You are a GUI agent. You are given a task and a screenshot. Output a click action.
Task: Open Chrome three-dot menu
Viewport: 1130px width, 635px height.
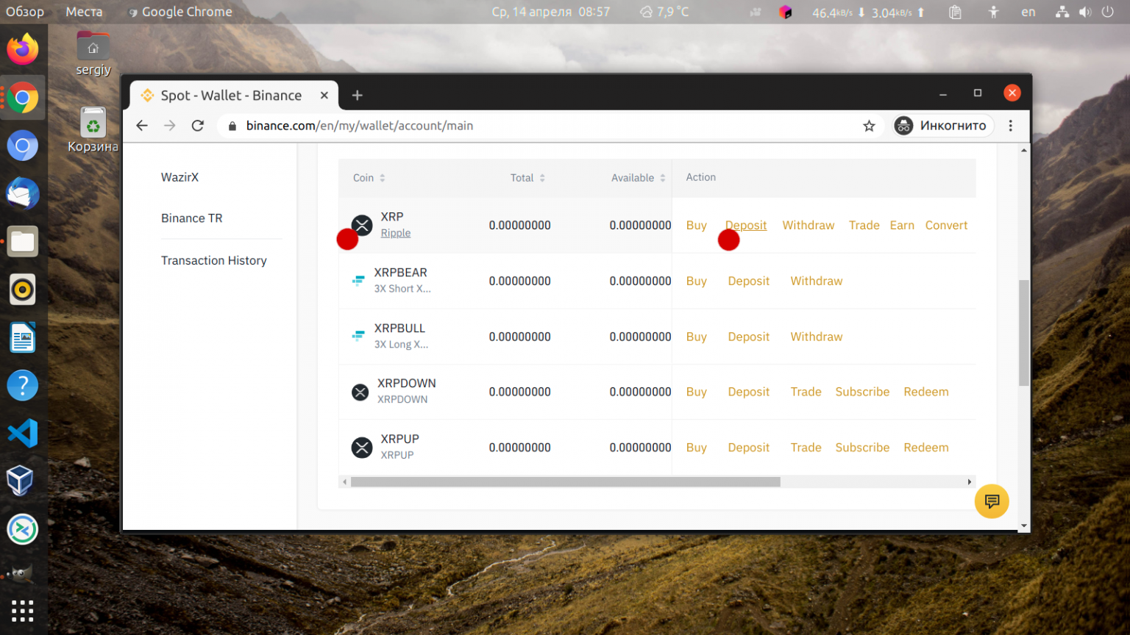[1011, 126]
